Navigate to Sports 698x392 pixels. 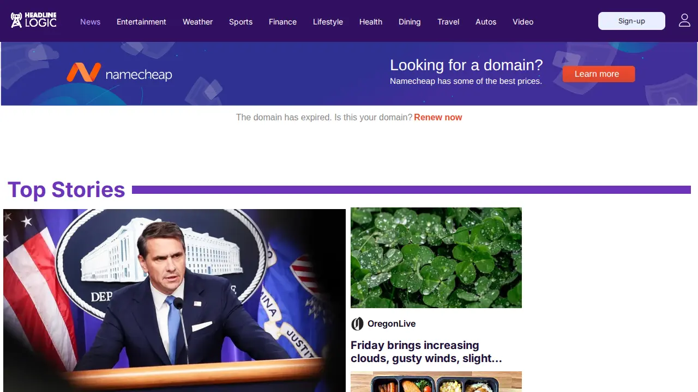pyautogui.click(x=240, y=22)
